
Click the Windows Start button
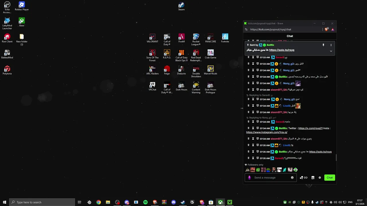pyautogui.click(x=4, y=202)
